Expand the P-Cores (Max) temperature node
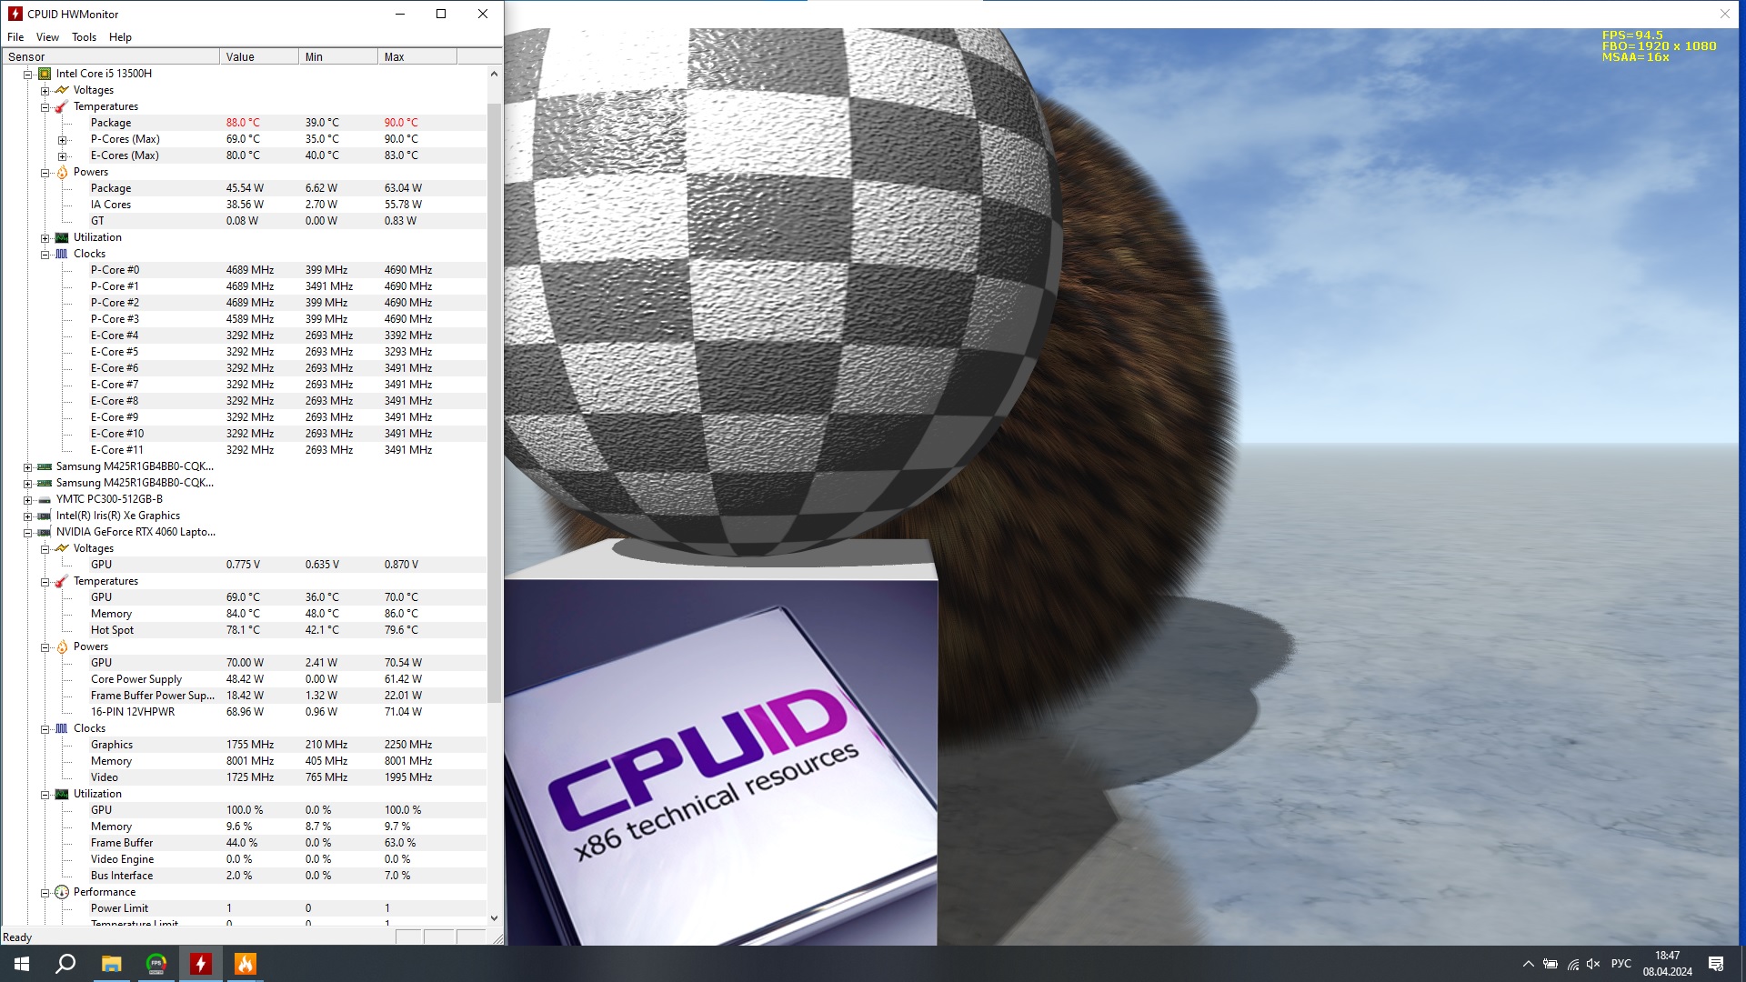The width and height of the screenshot is (1746, 982). tap(62, 140)
